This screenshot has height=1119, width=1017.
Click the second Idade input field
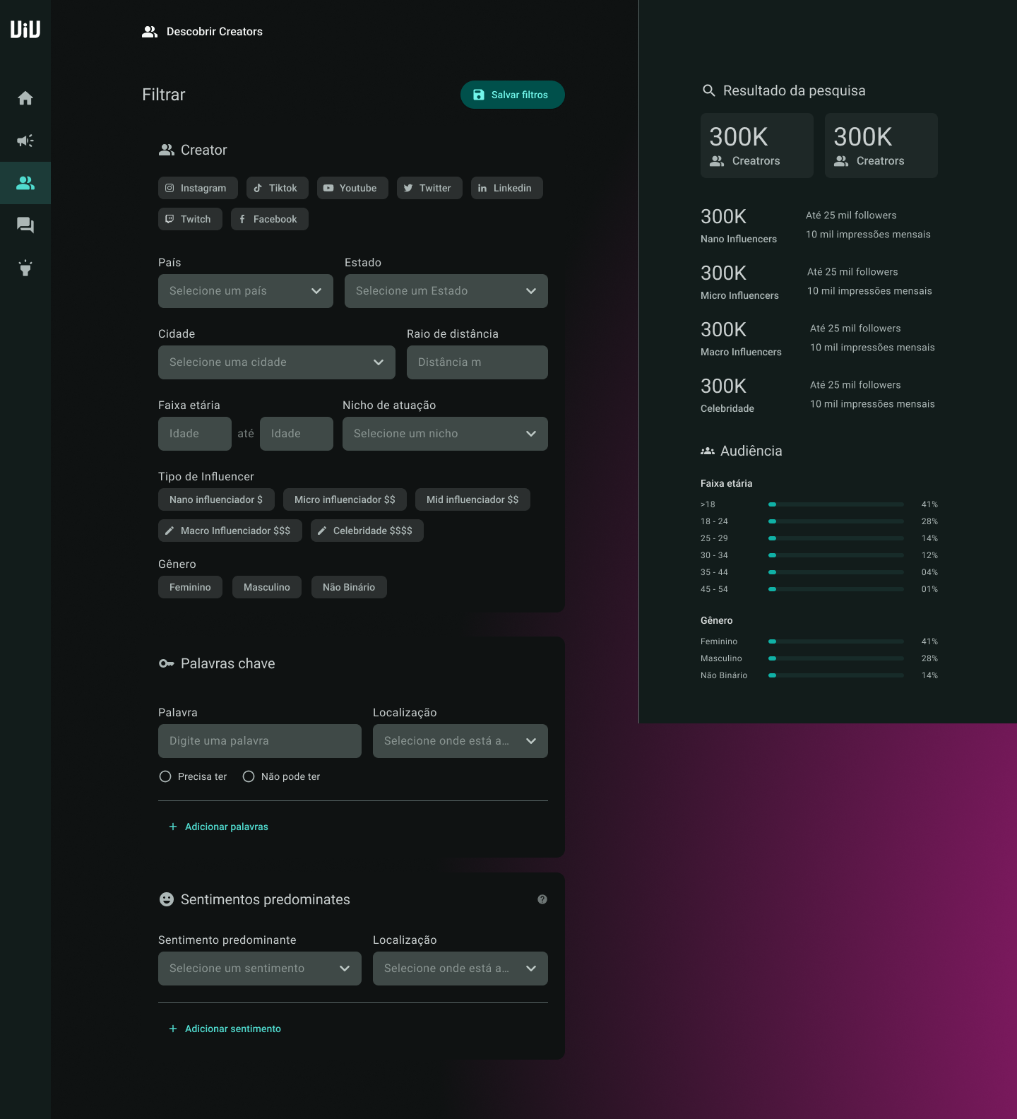coord(297,434)
